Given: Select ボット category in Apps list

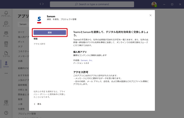Looking at the screenshot, I should pyautogui.click(x=21, y=42).
